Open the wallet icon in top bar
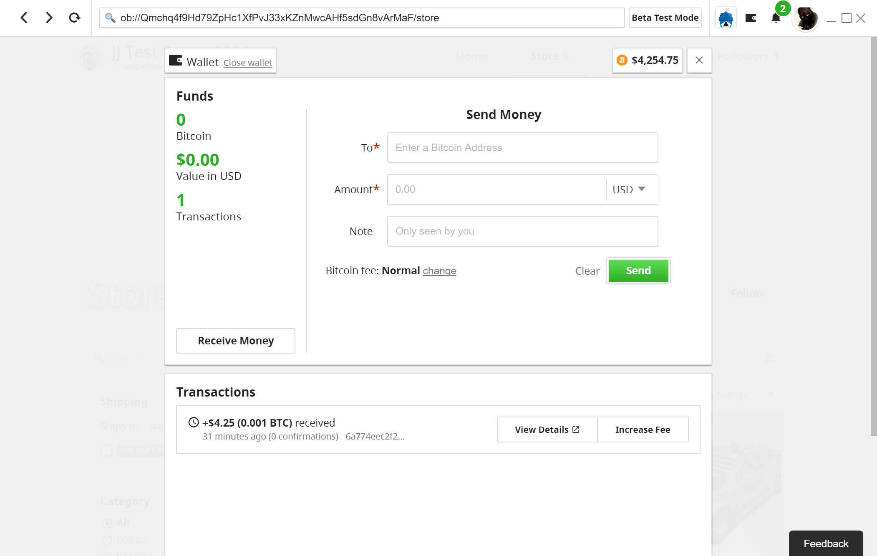Viewport: 877px width, 556px height. tap(751, 18)
